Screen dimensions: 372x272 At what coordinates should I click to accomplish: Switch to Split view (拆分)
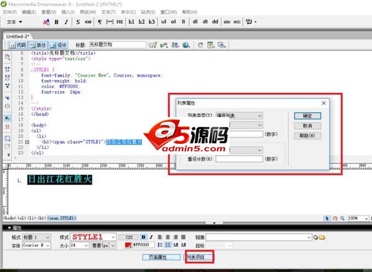click(x=38, y=45)
